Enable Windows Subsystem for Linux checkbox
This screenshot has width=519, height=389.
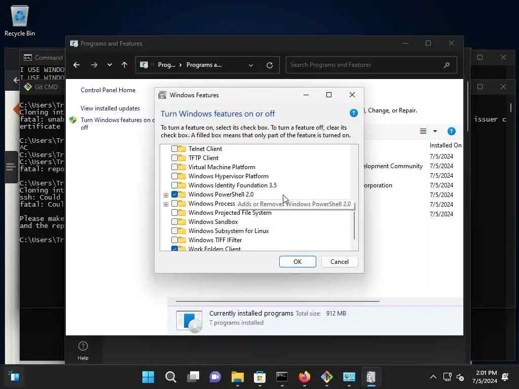(x=174, y=230)
